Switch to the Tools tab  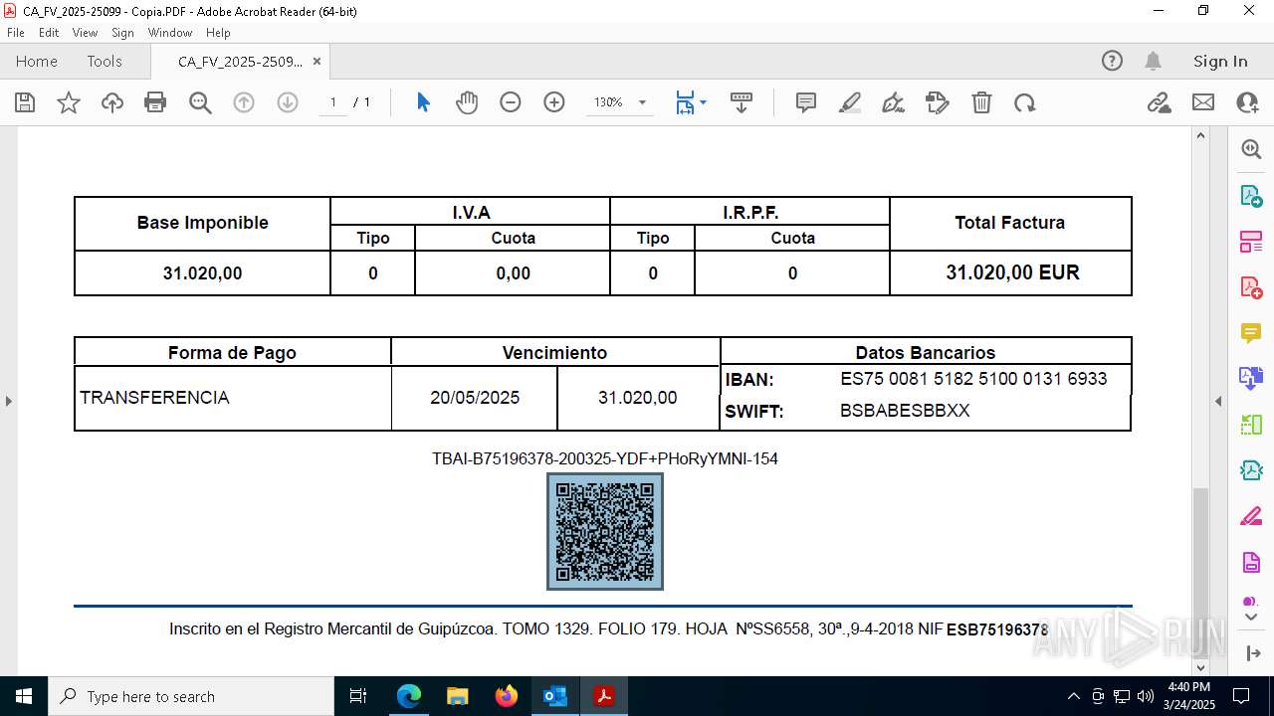[x=105, y=62]
